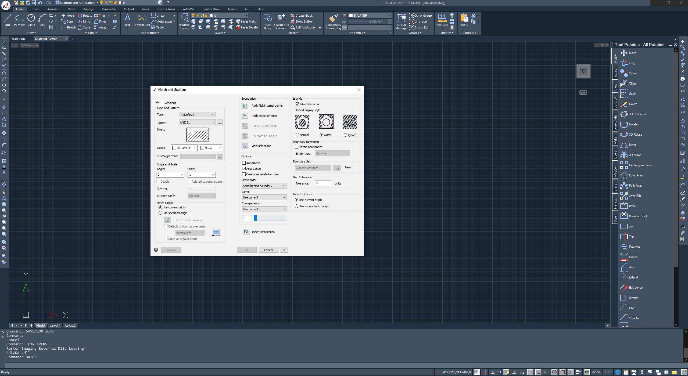
Task: Open Transparency Use current dropdown
Action: [x=264, y=209]
